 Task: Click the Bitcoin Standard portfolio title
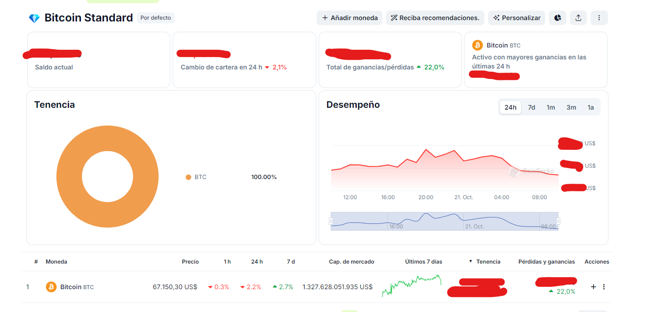pyautogui.click(x=89, y=18)
